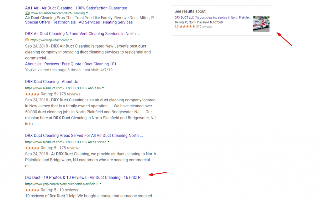
Task: Visit the AC Services sitelink
Action: (89, 22)
